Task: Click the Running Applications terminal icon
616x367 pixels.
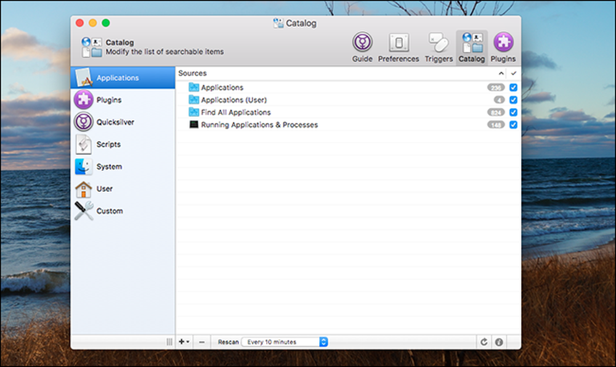Action: (x=193, y=125)
